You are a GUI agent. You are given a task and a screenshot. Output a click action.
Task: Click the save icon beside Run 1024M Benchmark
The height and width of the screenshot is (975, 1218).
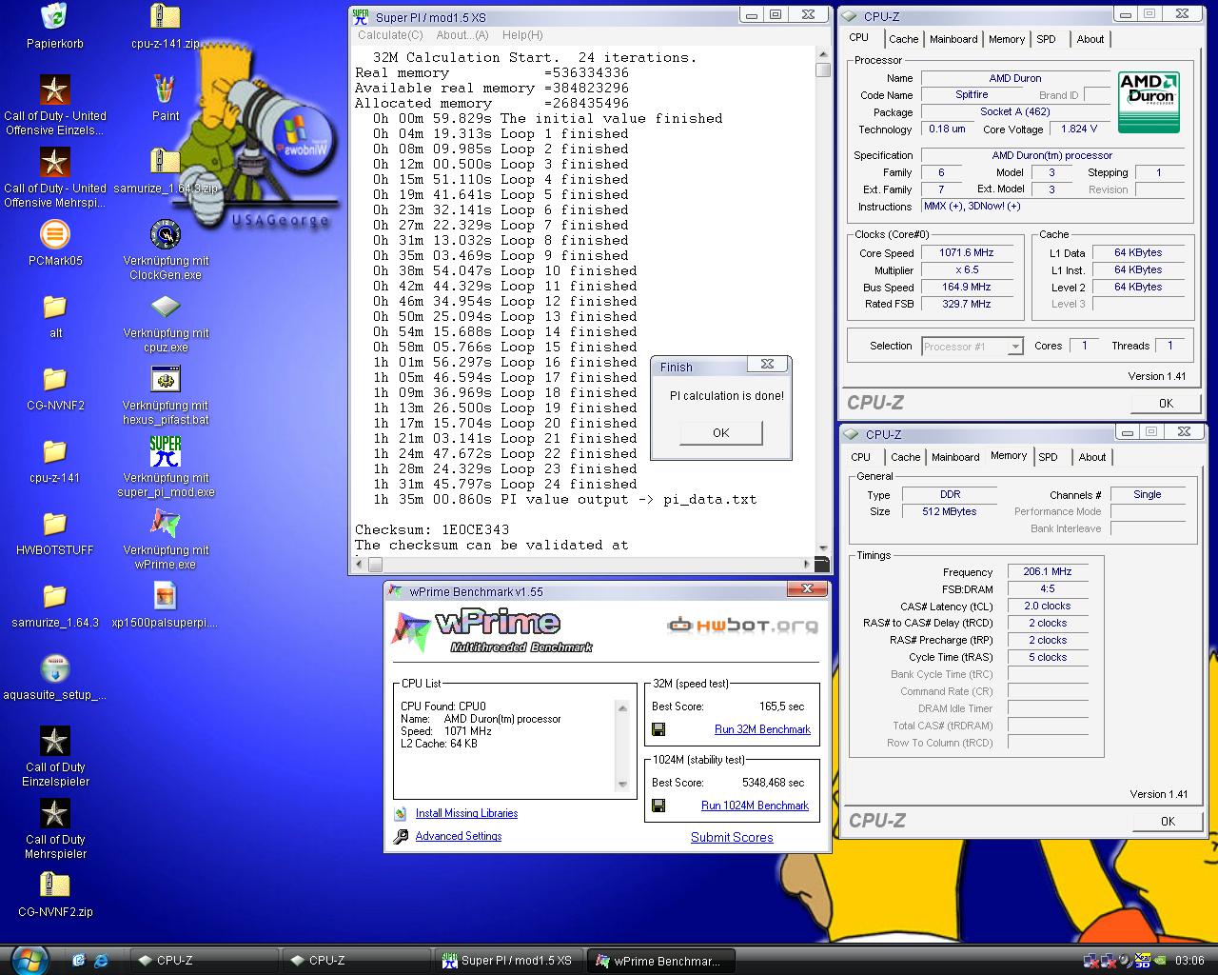tap(658, 806)
